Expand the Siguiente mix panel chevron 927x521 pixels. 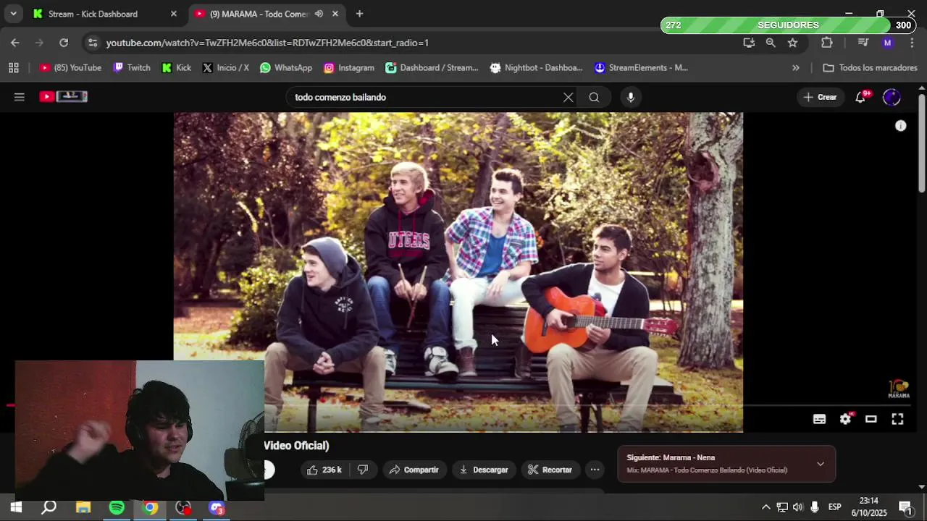(821, 464)
